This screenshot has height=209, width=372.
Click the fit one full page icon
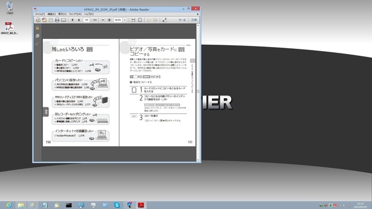(140, 20)
